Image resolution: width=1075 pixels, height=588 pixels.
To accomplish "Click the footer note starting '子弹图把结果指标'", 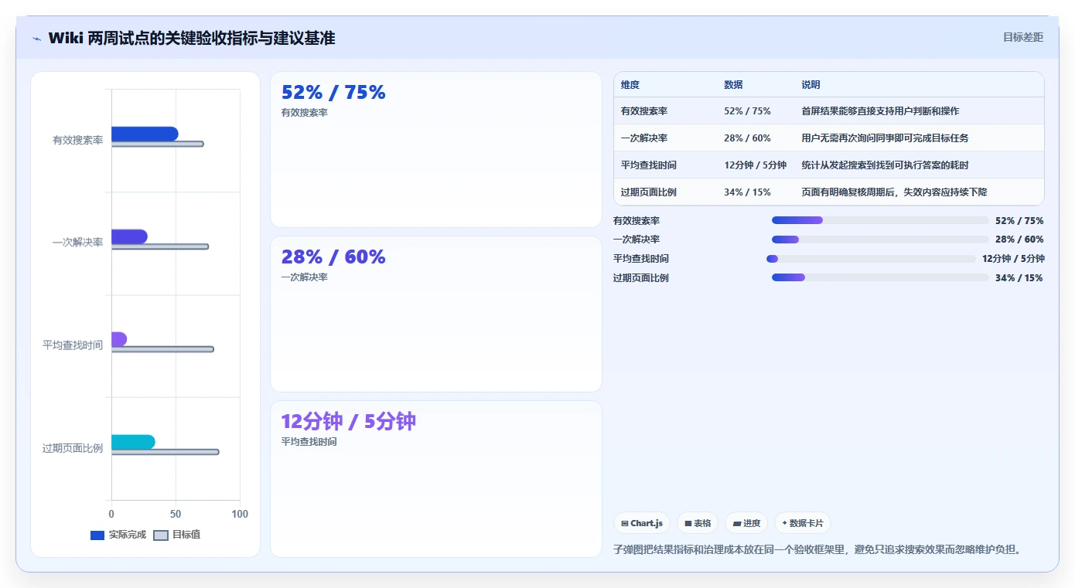I will coord(818,549).
